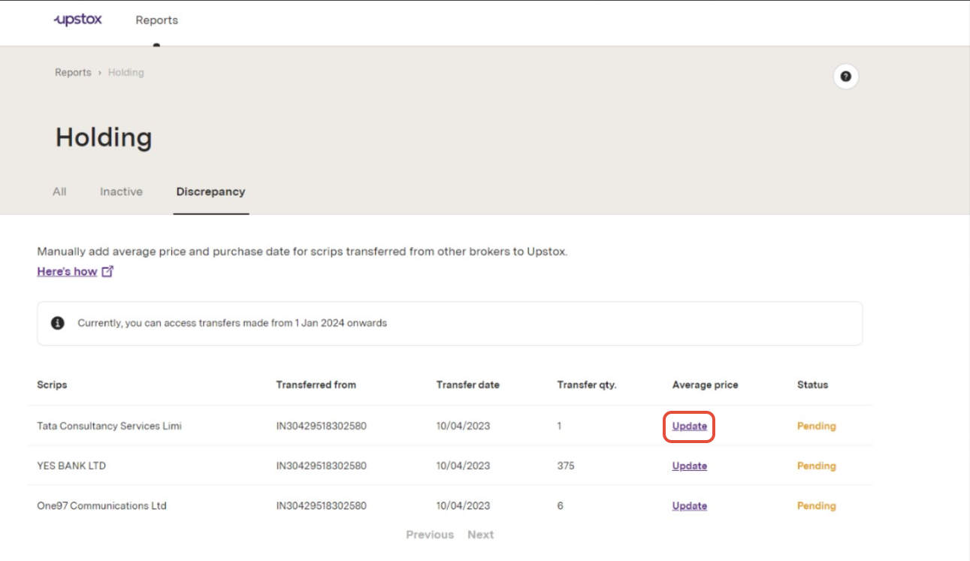Open the Here's how link
The image size is (970, 561).
coord(67,272)
